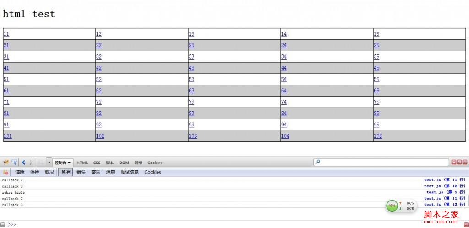Viewport: 469px width, 228px height.
Task: Open the 控制台 panel dropdown
Action: click(63, 163)
